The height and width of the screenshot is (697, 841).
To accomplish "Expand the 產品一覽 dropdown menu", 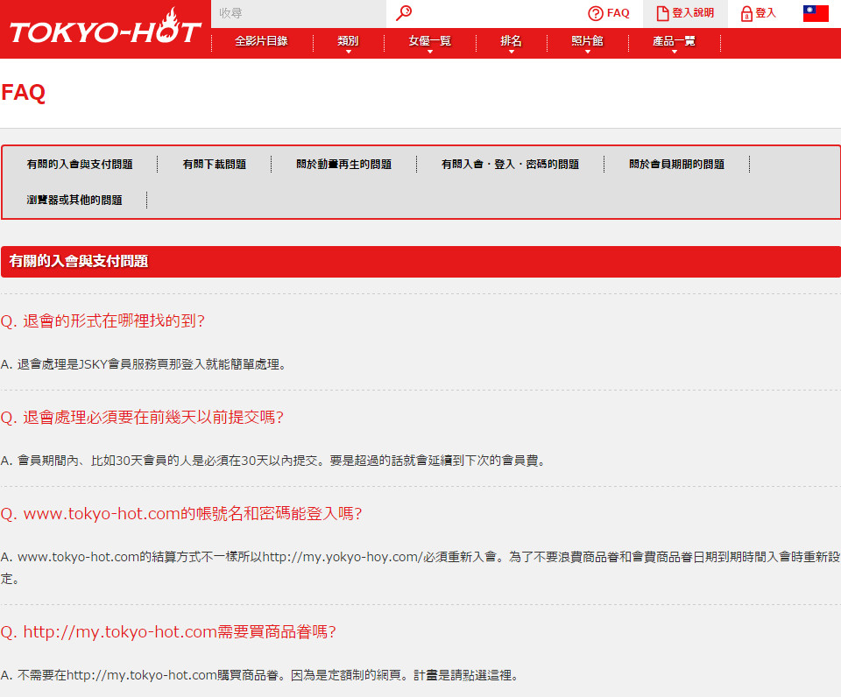I will coord(675,42).
